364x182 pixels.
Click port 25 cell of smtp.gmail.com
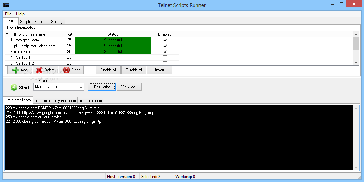click(69, 40)
